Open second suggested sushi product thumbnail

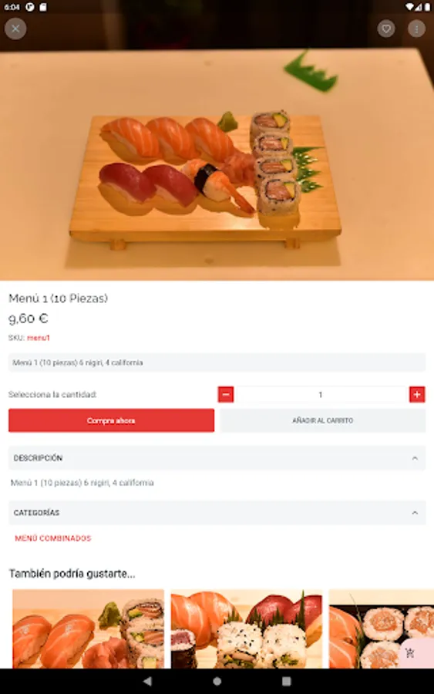(x=247, y=628)
